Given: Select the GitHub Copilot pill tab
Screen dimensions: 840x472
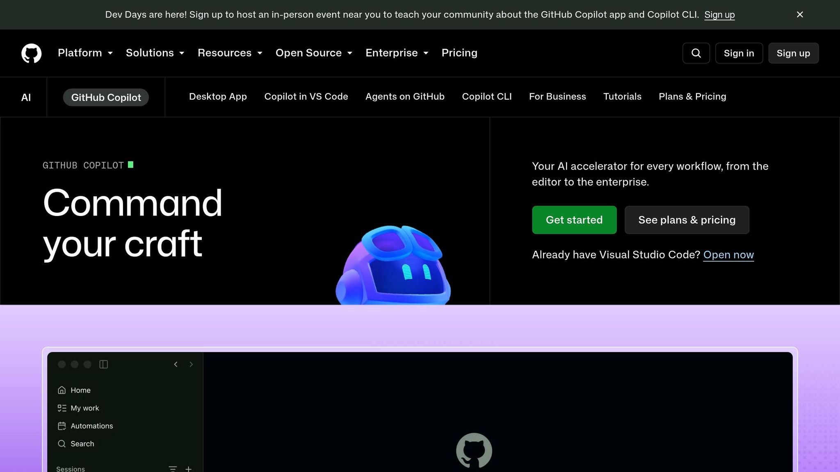Looking at the screenshot, I should coord(106,98).
